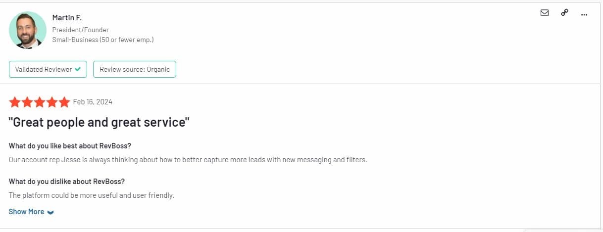
Task: Select the second rating star
Action: tap(27, 102)
